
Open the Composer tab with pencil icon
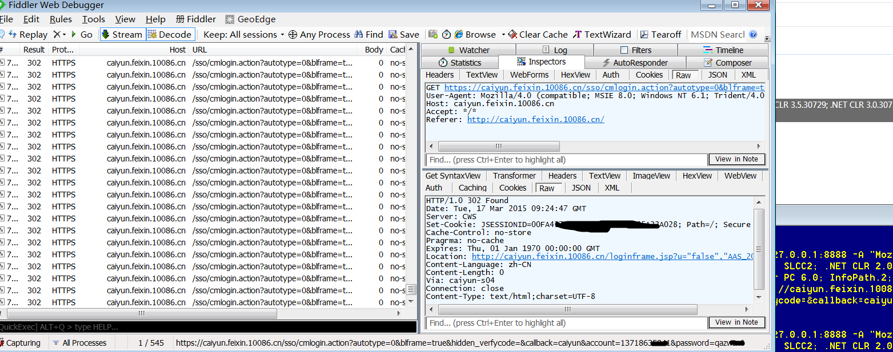727,63
